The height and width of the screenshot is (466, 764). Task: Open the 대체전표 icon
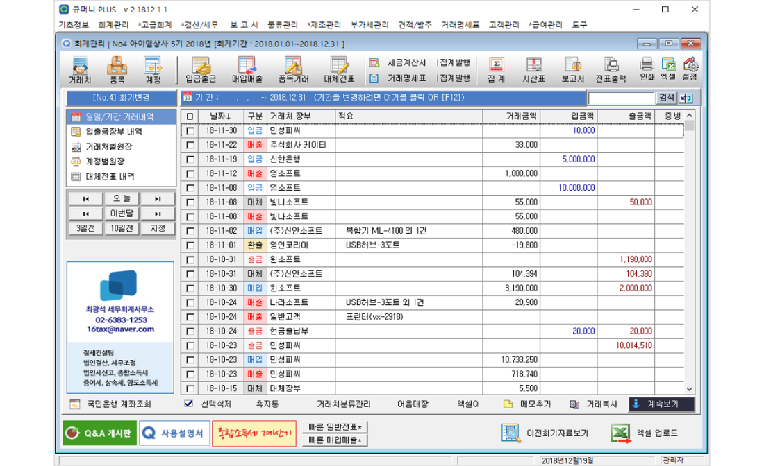[x=339, y=70]
